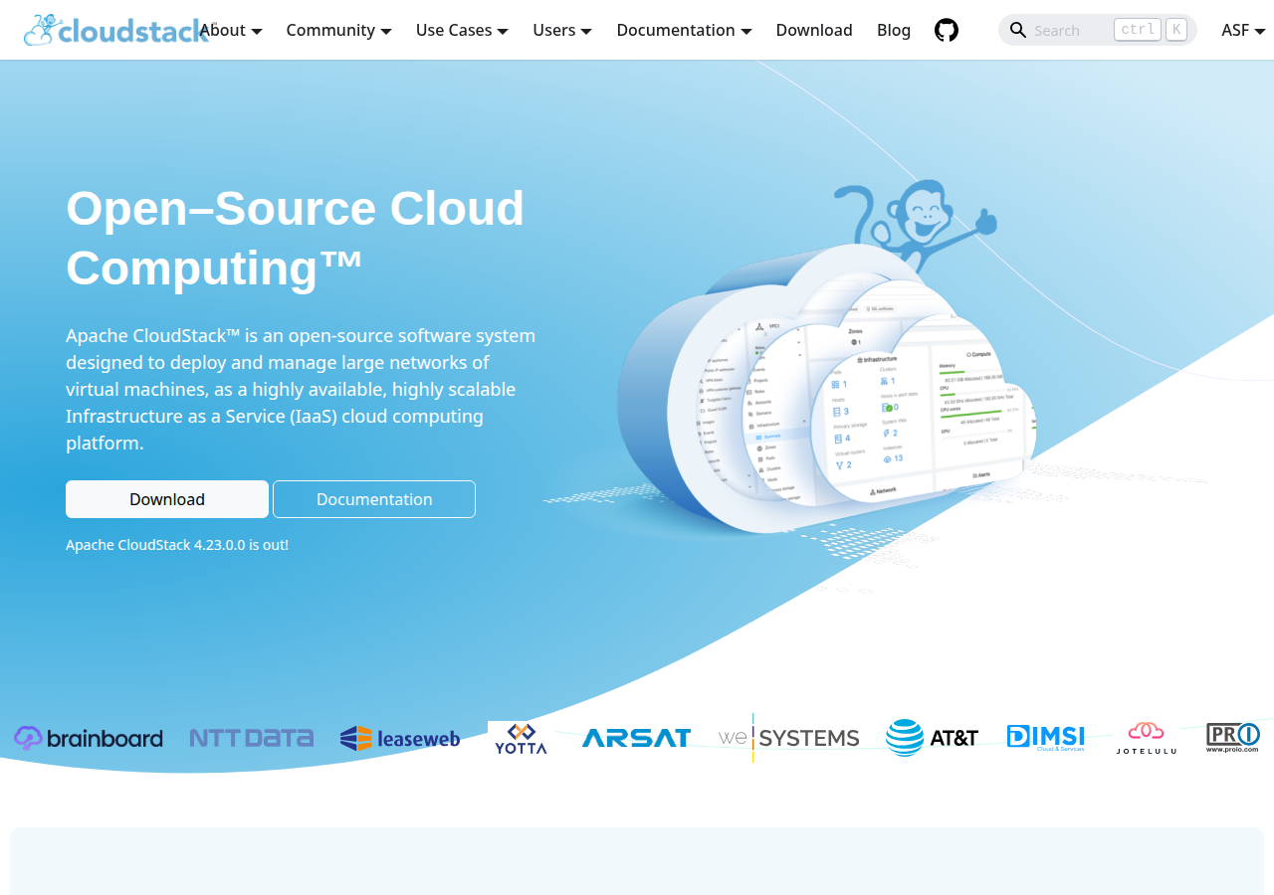
Task: Open the leaseweb sponsor logo
Action: [x=400, y=738]
